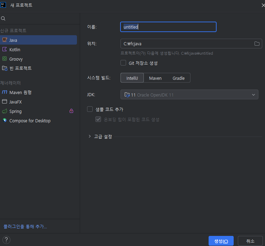The height and width of the screenshot is (246, 265).
Task: Choose Maven 원형 generator
Action: [38, 92]
